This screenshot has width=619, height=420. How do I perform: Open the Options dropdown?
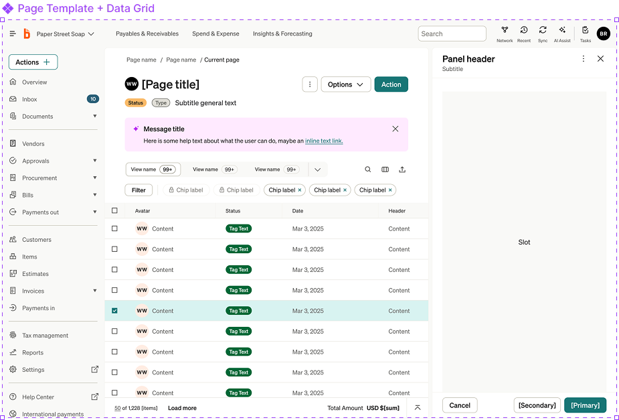pyautogui.click(x=345, y=84)
